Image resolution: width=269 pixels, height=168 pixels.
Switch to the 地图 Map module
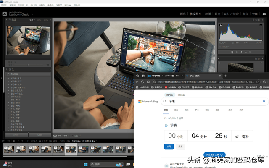tap(208, 14)
